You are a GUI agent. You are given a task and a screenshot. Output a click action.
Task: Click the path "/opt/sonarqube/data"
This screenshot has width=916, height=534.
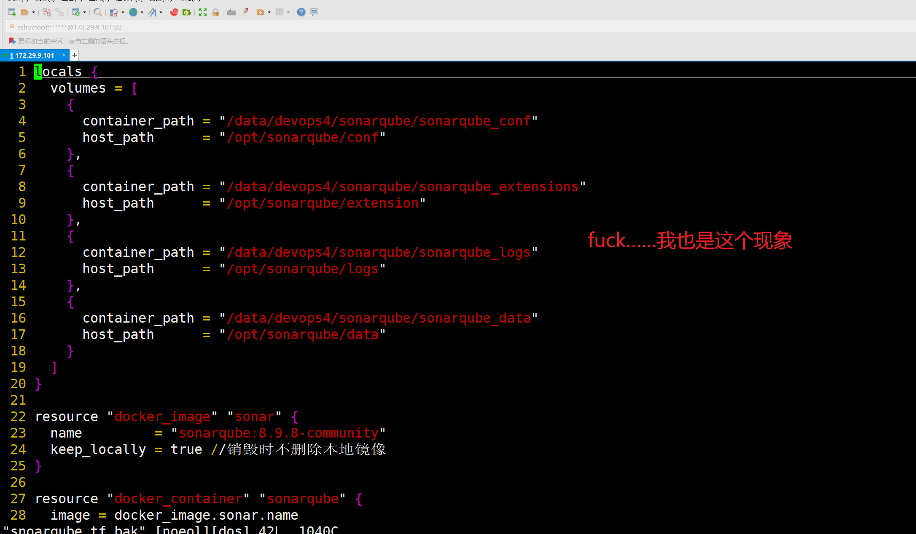click(x=303, y=334)
